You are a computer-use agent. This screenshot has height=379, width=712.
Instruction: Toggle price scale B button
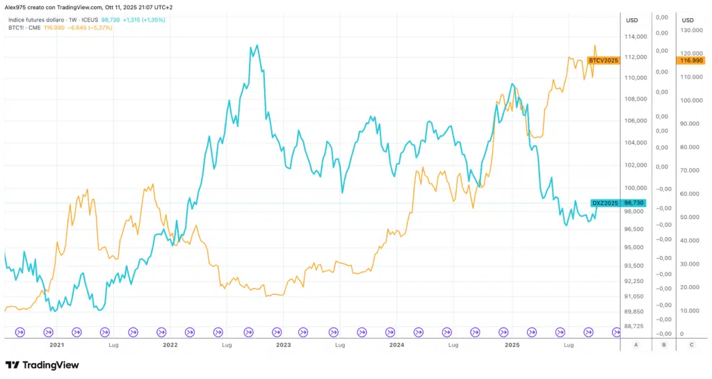663,345
